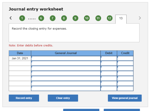Select the fifth row Credit field

[125, 78]
